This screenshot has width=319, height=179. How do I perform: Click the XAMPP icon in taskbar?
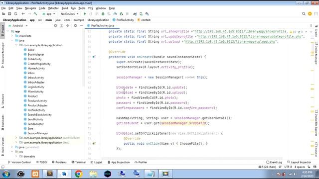click(x=35, y=174)
